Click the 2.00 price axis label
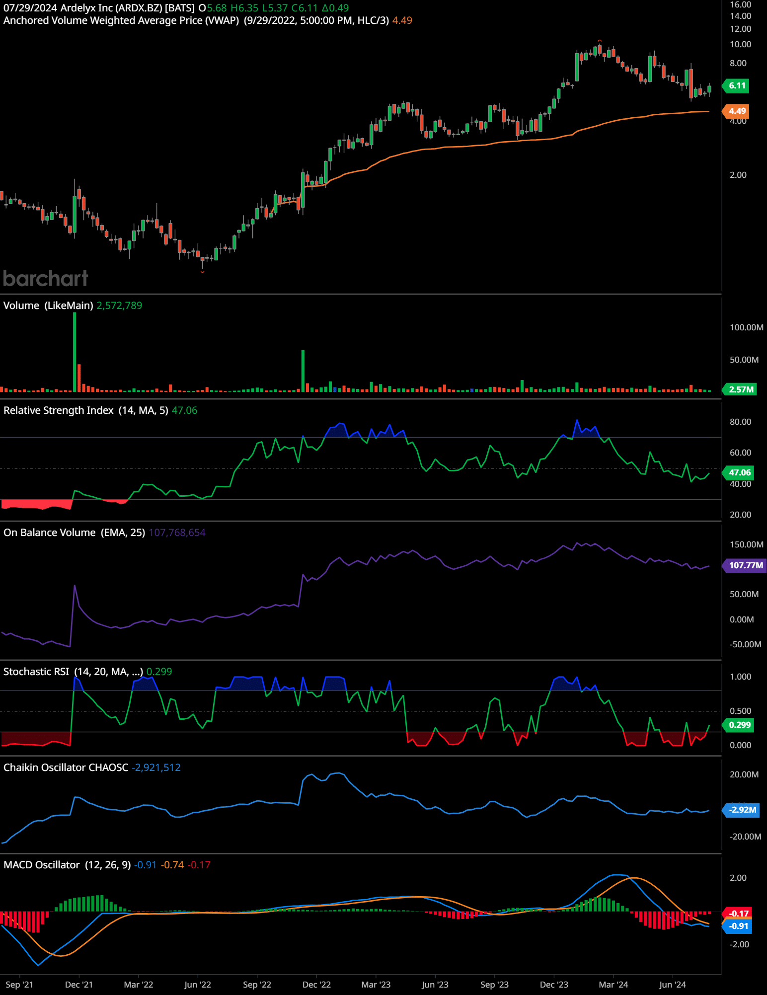 pyautogui.click(x=738, y=175)
